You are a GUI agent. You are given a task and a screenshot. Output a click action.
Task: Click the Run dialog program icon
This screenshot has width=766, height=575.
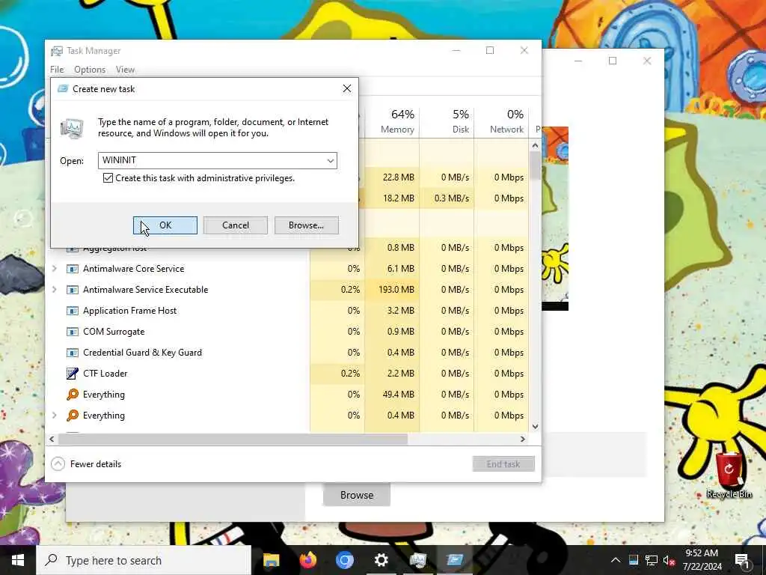pyautogui.click(x=72, y=128)
